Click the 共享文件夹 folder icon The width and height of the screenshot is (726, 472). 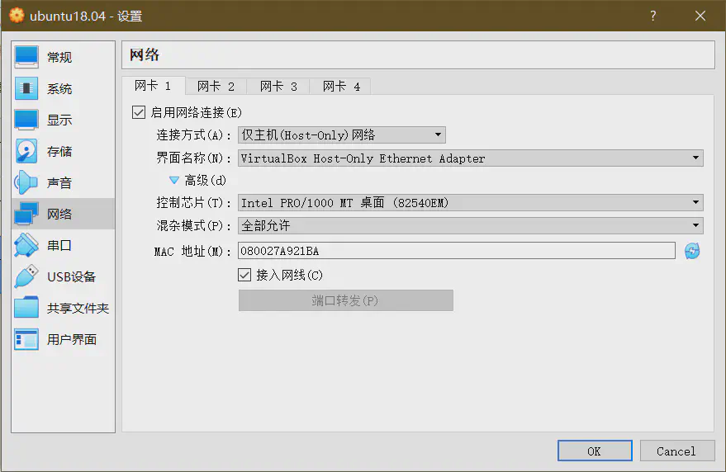(x=26, y=308)
